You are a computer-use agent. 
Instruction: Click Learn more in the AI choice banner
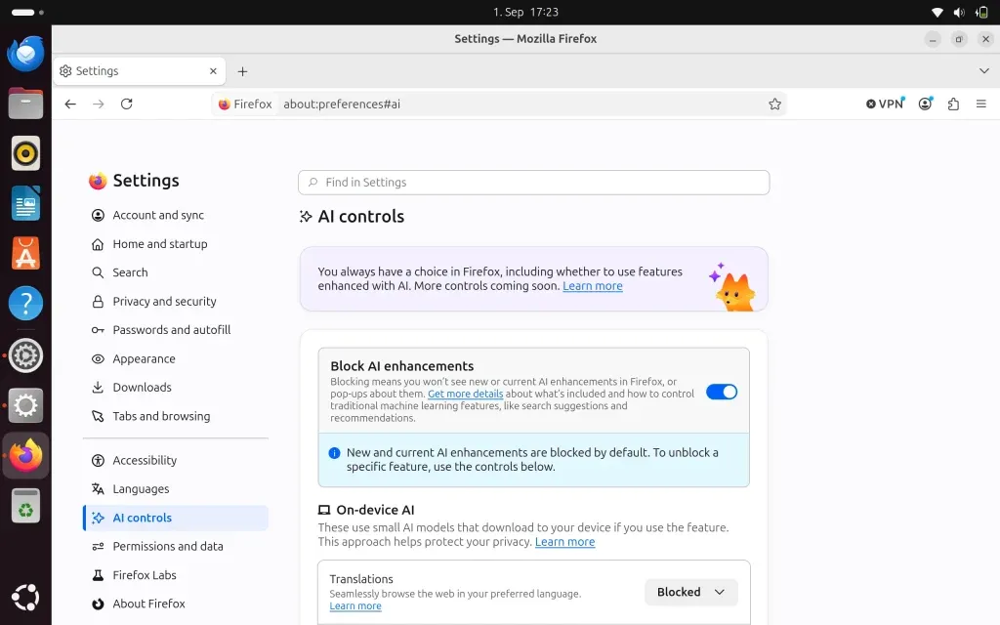593,286
